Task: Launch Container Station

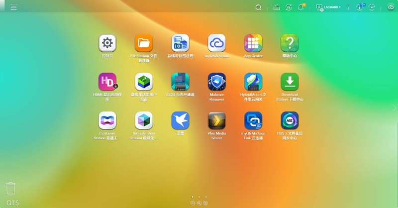Action: coord(107,120)
